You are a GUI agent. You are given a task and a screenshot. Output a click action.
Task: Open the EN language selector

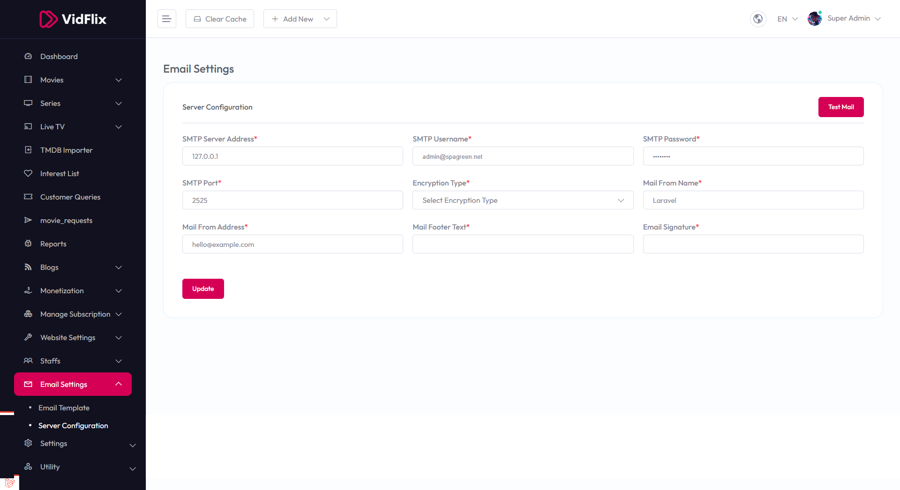pos(787,19)
